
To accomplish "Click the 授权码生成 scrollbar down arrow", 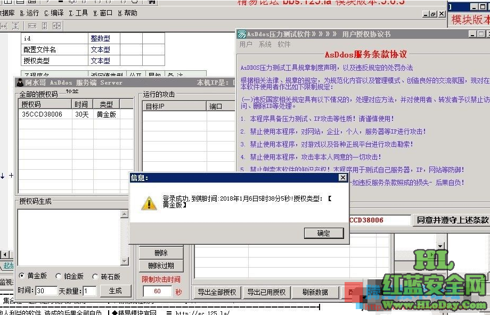I will click(x=125, y=261).
